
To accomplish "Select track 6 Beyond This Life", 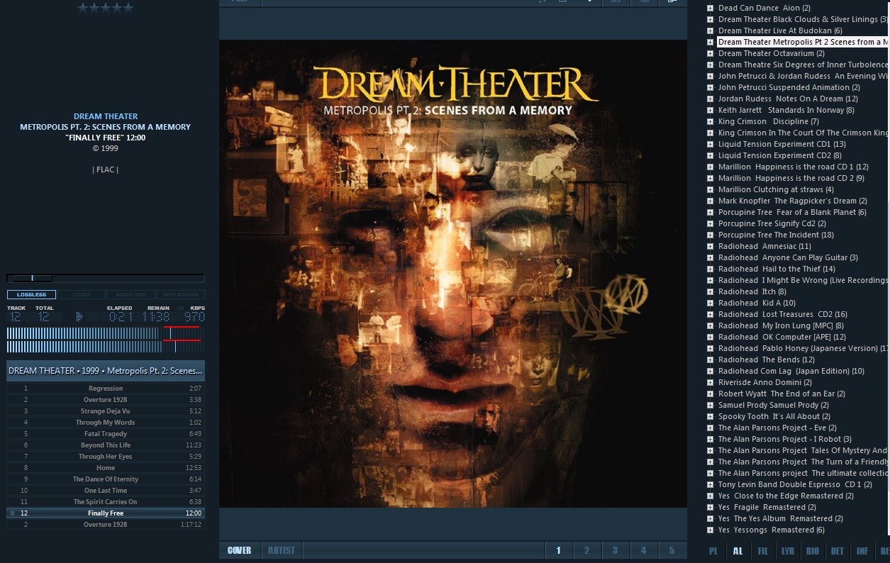I will pyautogui.click(x=106, y=445).
